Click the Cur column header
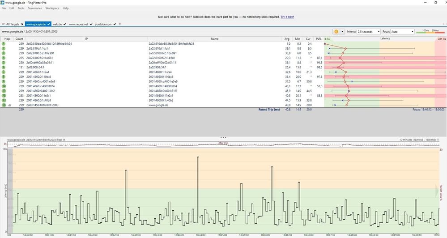Screen dimensions: 447x238 tap(308, 39)
